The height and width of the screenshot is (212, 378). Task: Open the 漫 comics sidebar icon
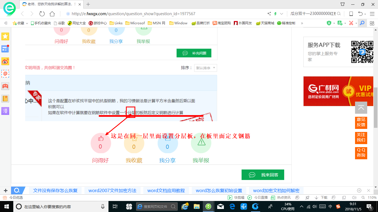coord(5,111)
